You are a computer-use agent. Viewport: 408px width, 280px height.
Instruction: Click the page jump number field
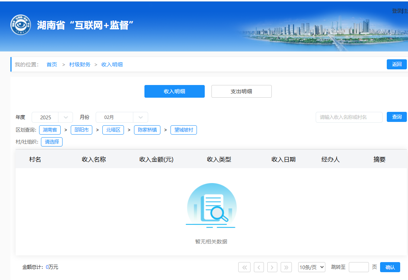[358, 267]
